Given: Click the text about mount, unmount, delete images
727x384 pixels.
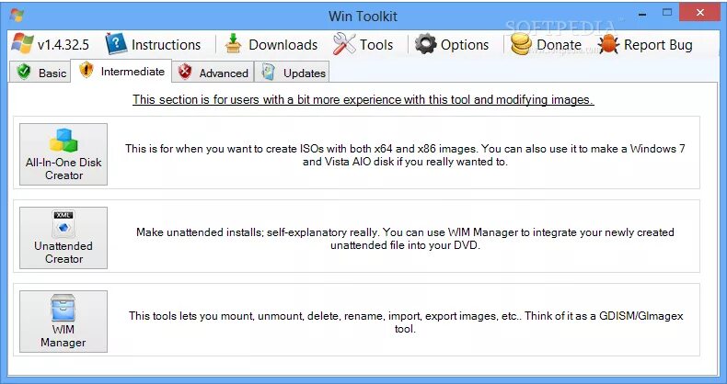Looking at the screenshot, I should (406, 322).
